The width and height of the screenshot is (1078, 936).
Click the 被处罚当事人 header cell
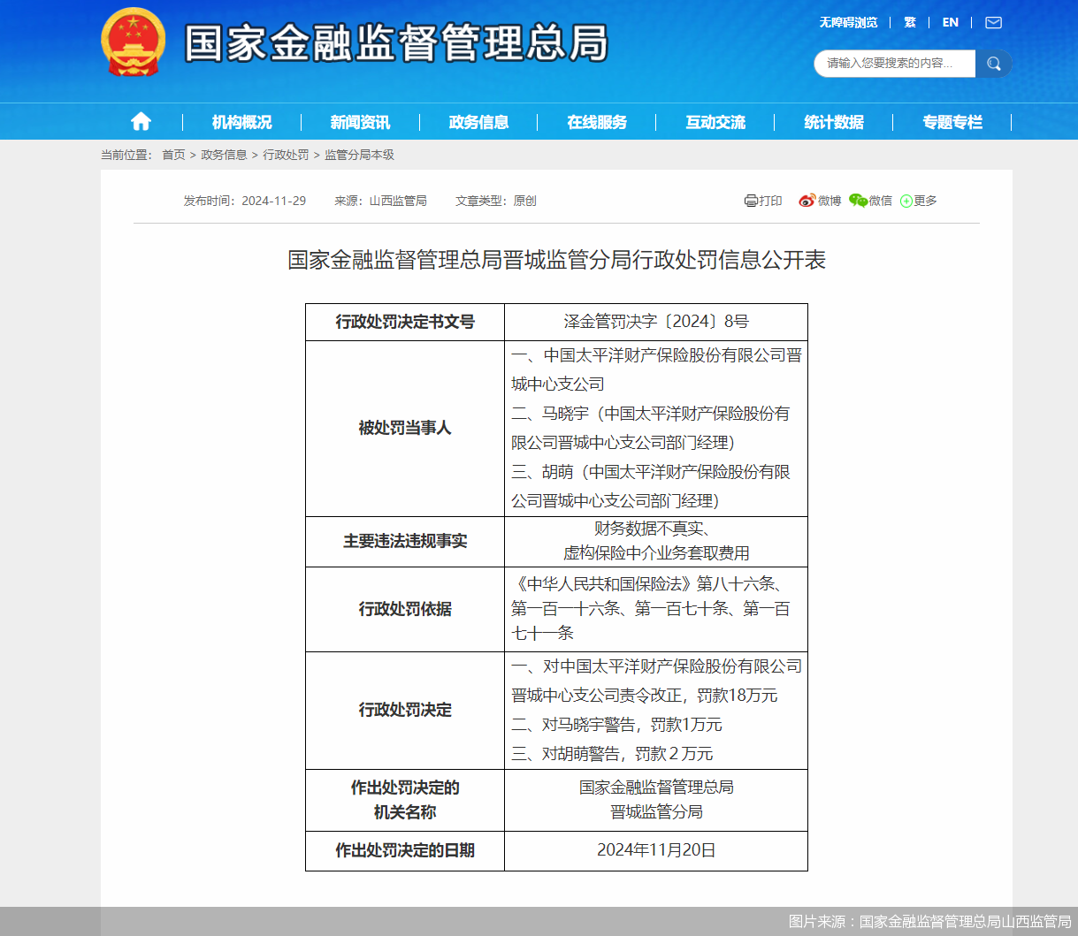(405, 428)
